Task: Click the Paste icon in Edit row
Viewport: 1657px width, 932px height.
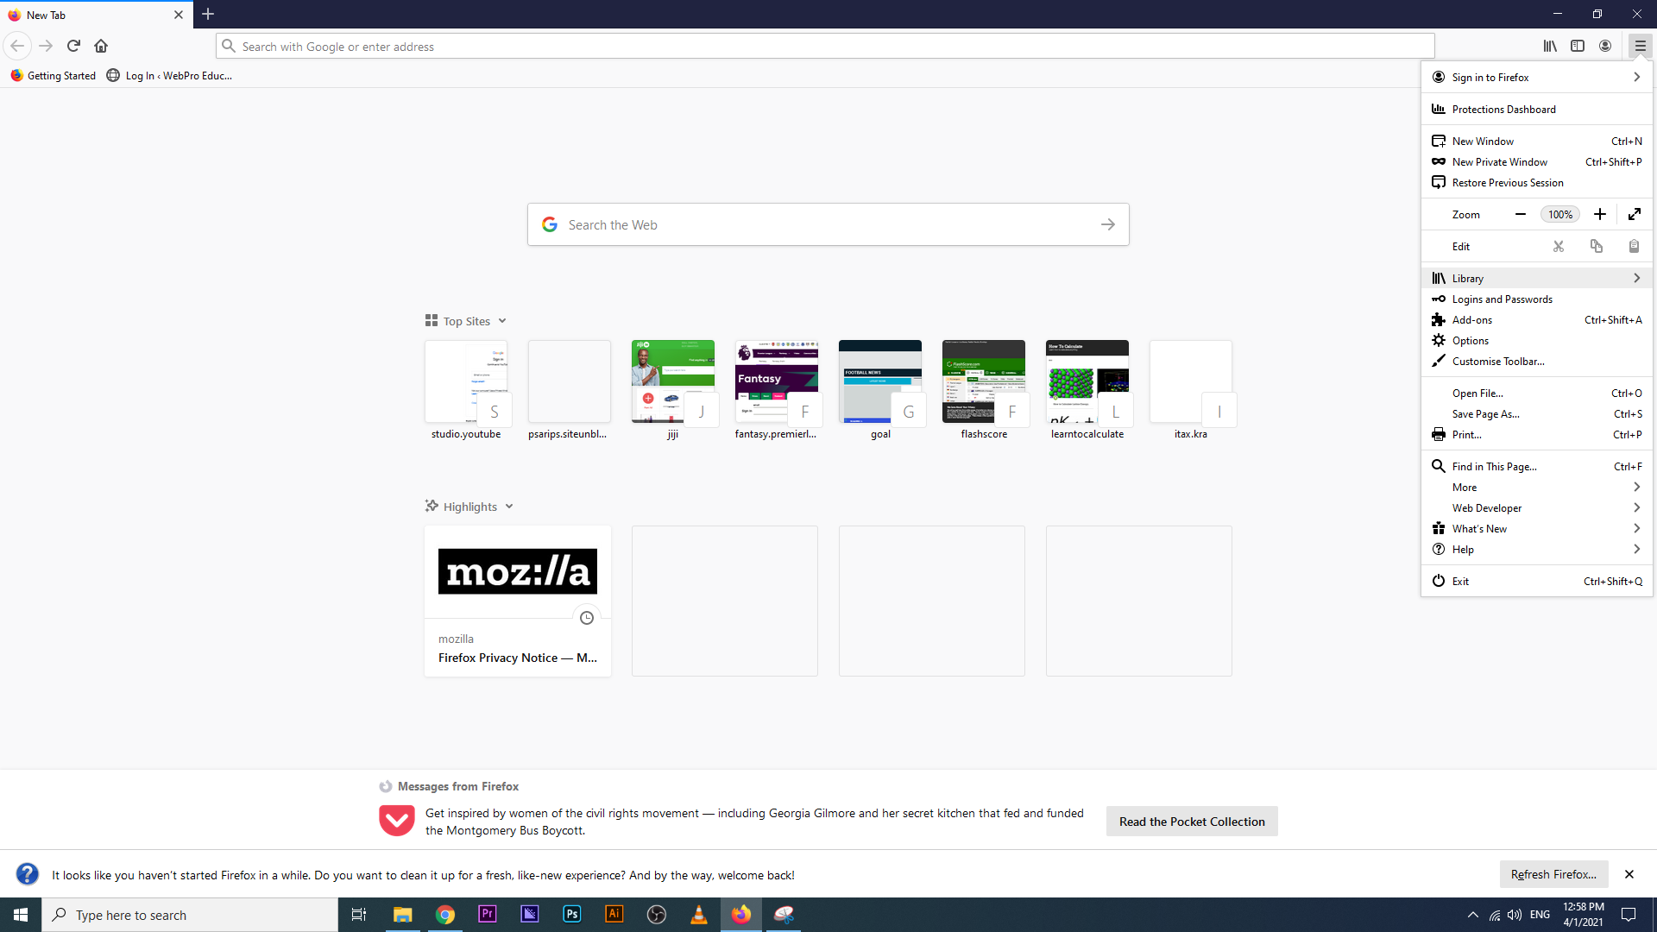Action: pos(1634,247)
